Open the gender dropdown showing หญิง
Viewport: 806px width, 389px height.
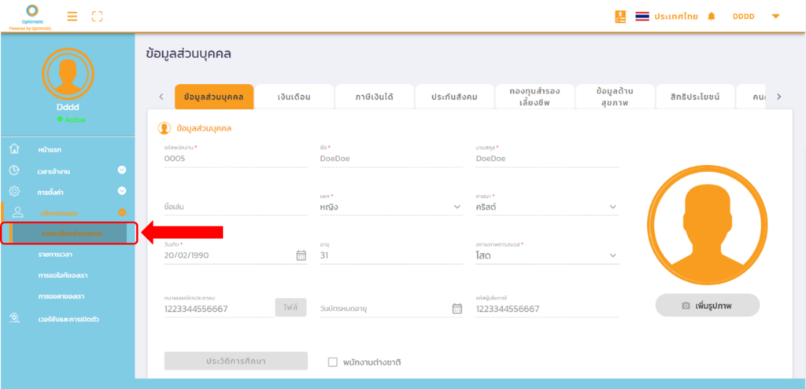457,207
